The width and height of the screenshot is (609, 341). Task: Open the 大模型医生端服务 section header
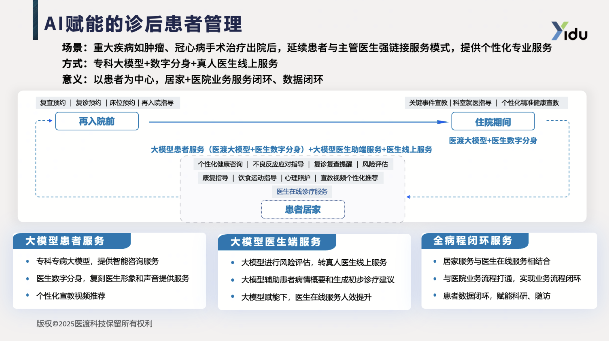tap(276, 242)
